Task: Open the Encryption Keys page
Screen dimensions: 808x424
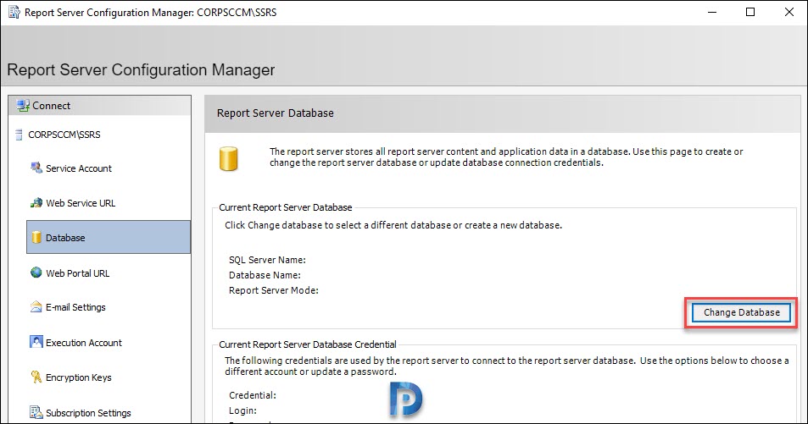Action: pyautogui.click(x=79, y=377)
